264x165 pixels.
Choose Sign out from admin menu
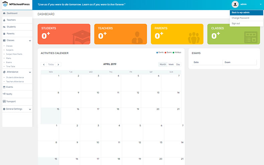pos(236,23)
